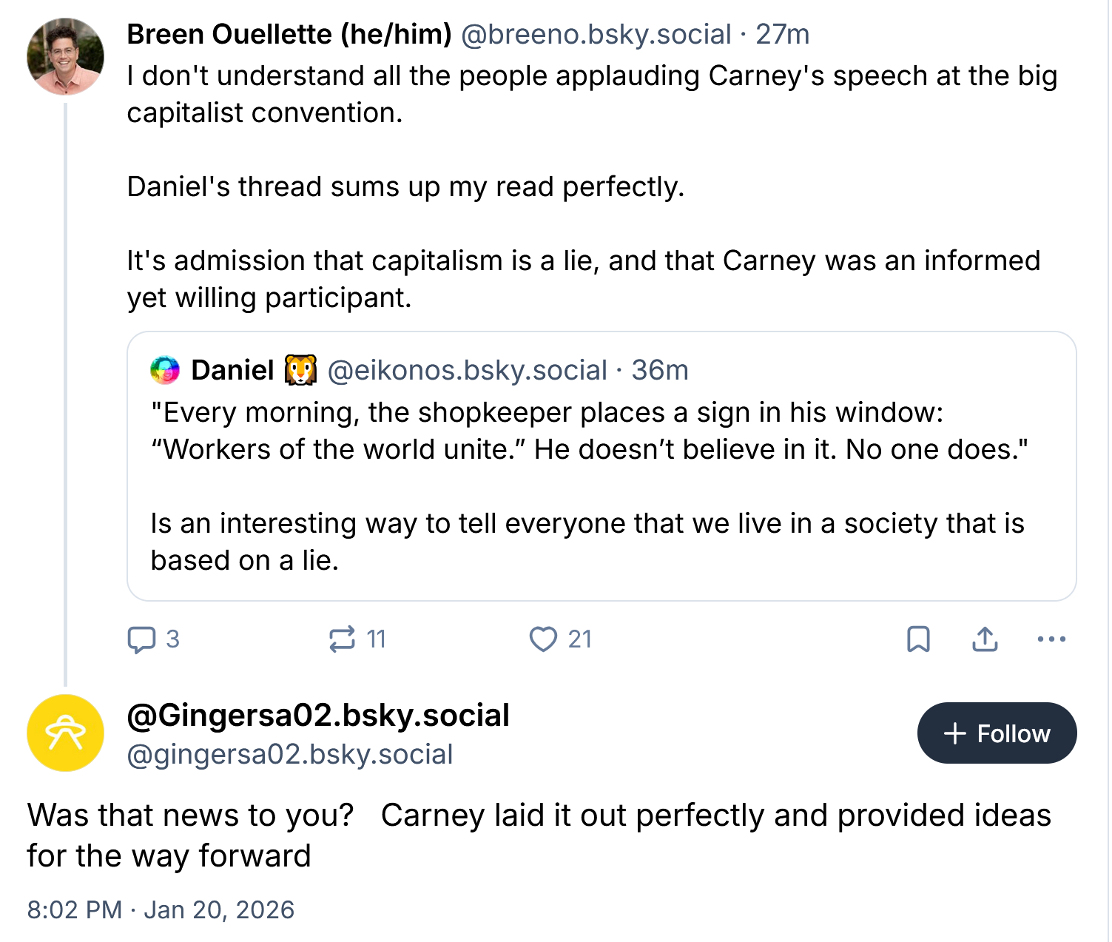Open the 27m timestamp link
This screenshot has height=942, width=1112.
pyautogui.click(x=782, y=34)
